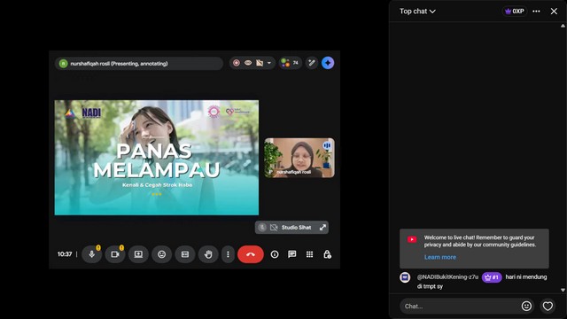567x319 pixels.
Task: Toggle the camera button in the Meet toolbar
Action: point(115,254)
